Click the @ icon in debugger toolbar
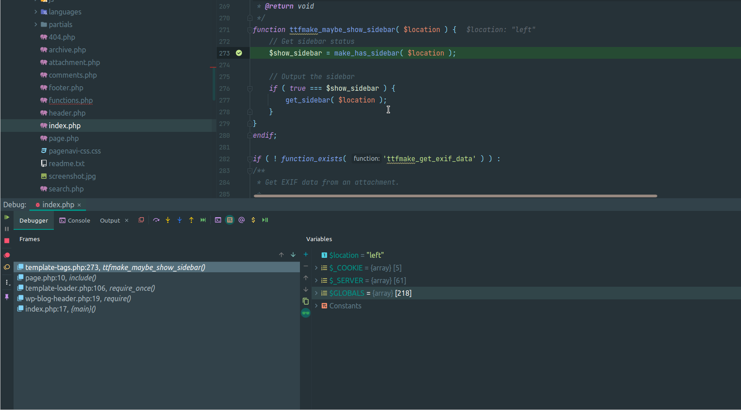The image size is (741, 410). pos(242,220)
